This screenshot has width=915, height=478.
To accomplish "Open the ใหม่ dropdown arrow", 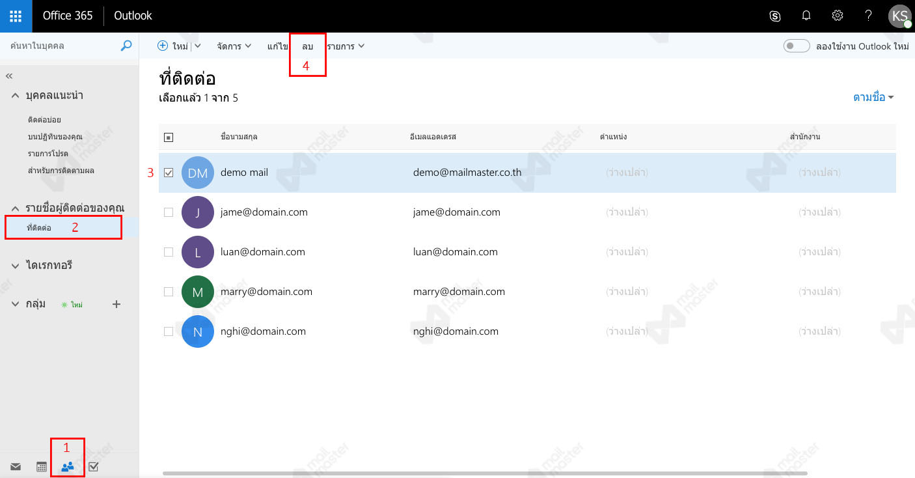I will tap(198, 46).
